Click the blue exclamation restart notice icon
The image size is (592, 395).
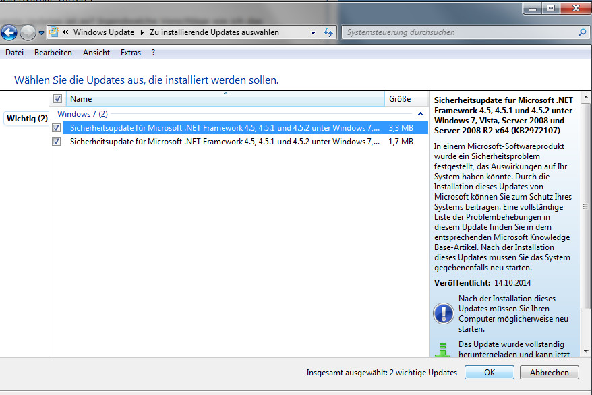coord(444,313)
